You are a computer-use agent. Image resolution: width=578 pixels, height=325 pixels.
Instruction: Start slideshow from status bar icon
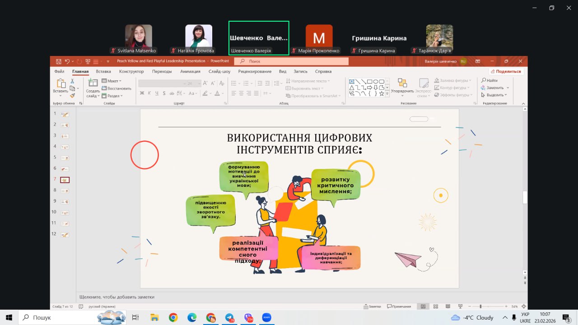[460, 306]
